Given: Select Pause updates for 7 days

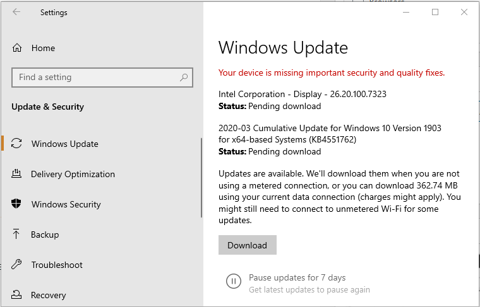Looking at the screenshot, I should pyautogui.click(x=297, y=277).
